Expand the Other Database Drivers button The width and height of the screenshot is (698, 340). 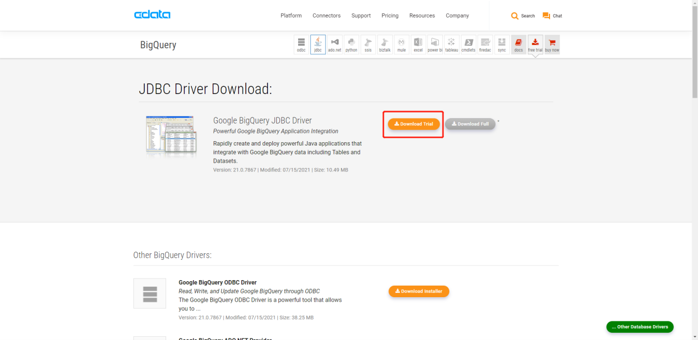639,327
